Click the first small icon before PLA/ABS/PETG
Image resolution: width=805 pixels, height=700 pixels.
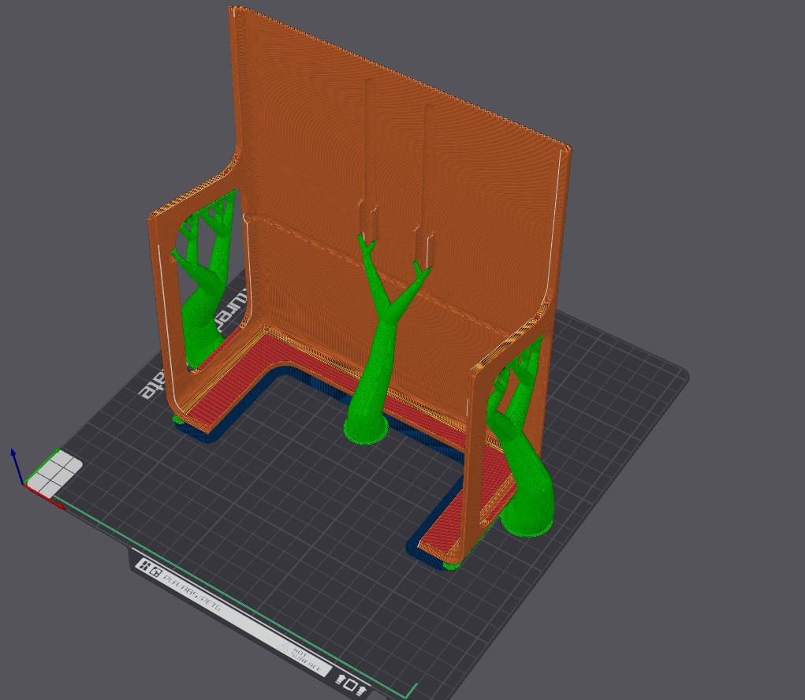144,564
